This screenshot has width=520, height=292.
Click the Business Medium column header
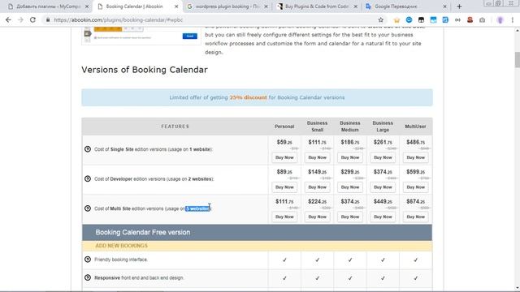[x=350, y=127]
